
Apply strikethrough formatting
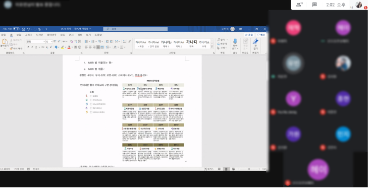coord(43,47)
